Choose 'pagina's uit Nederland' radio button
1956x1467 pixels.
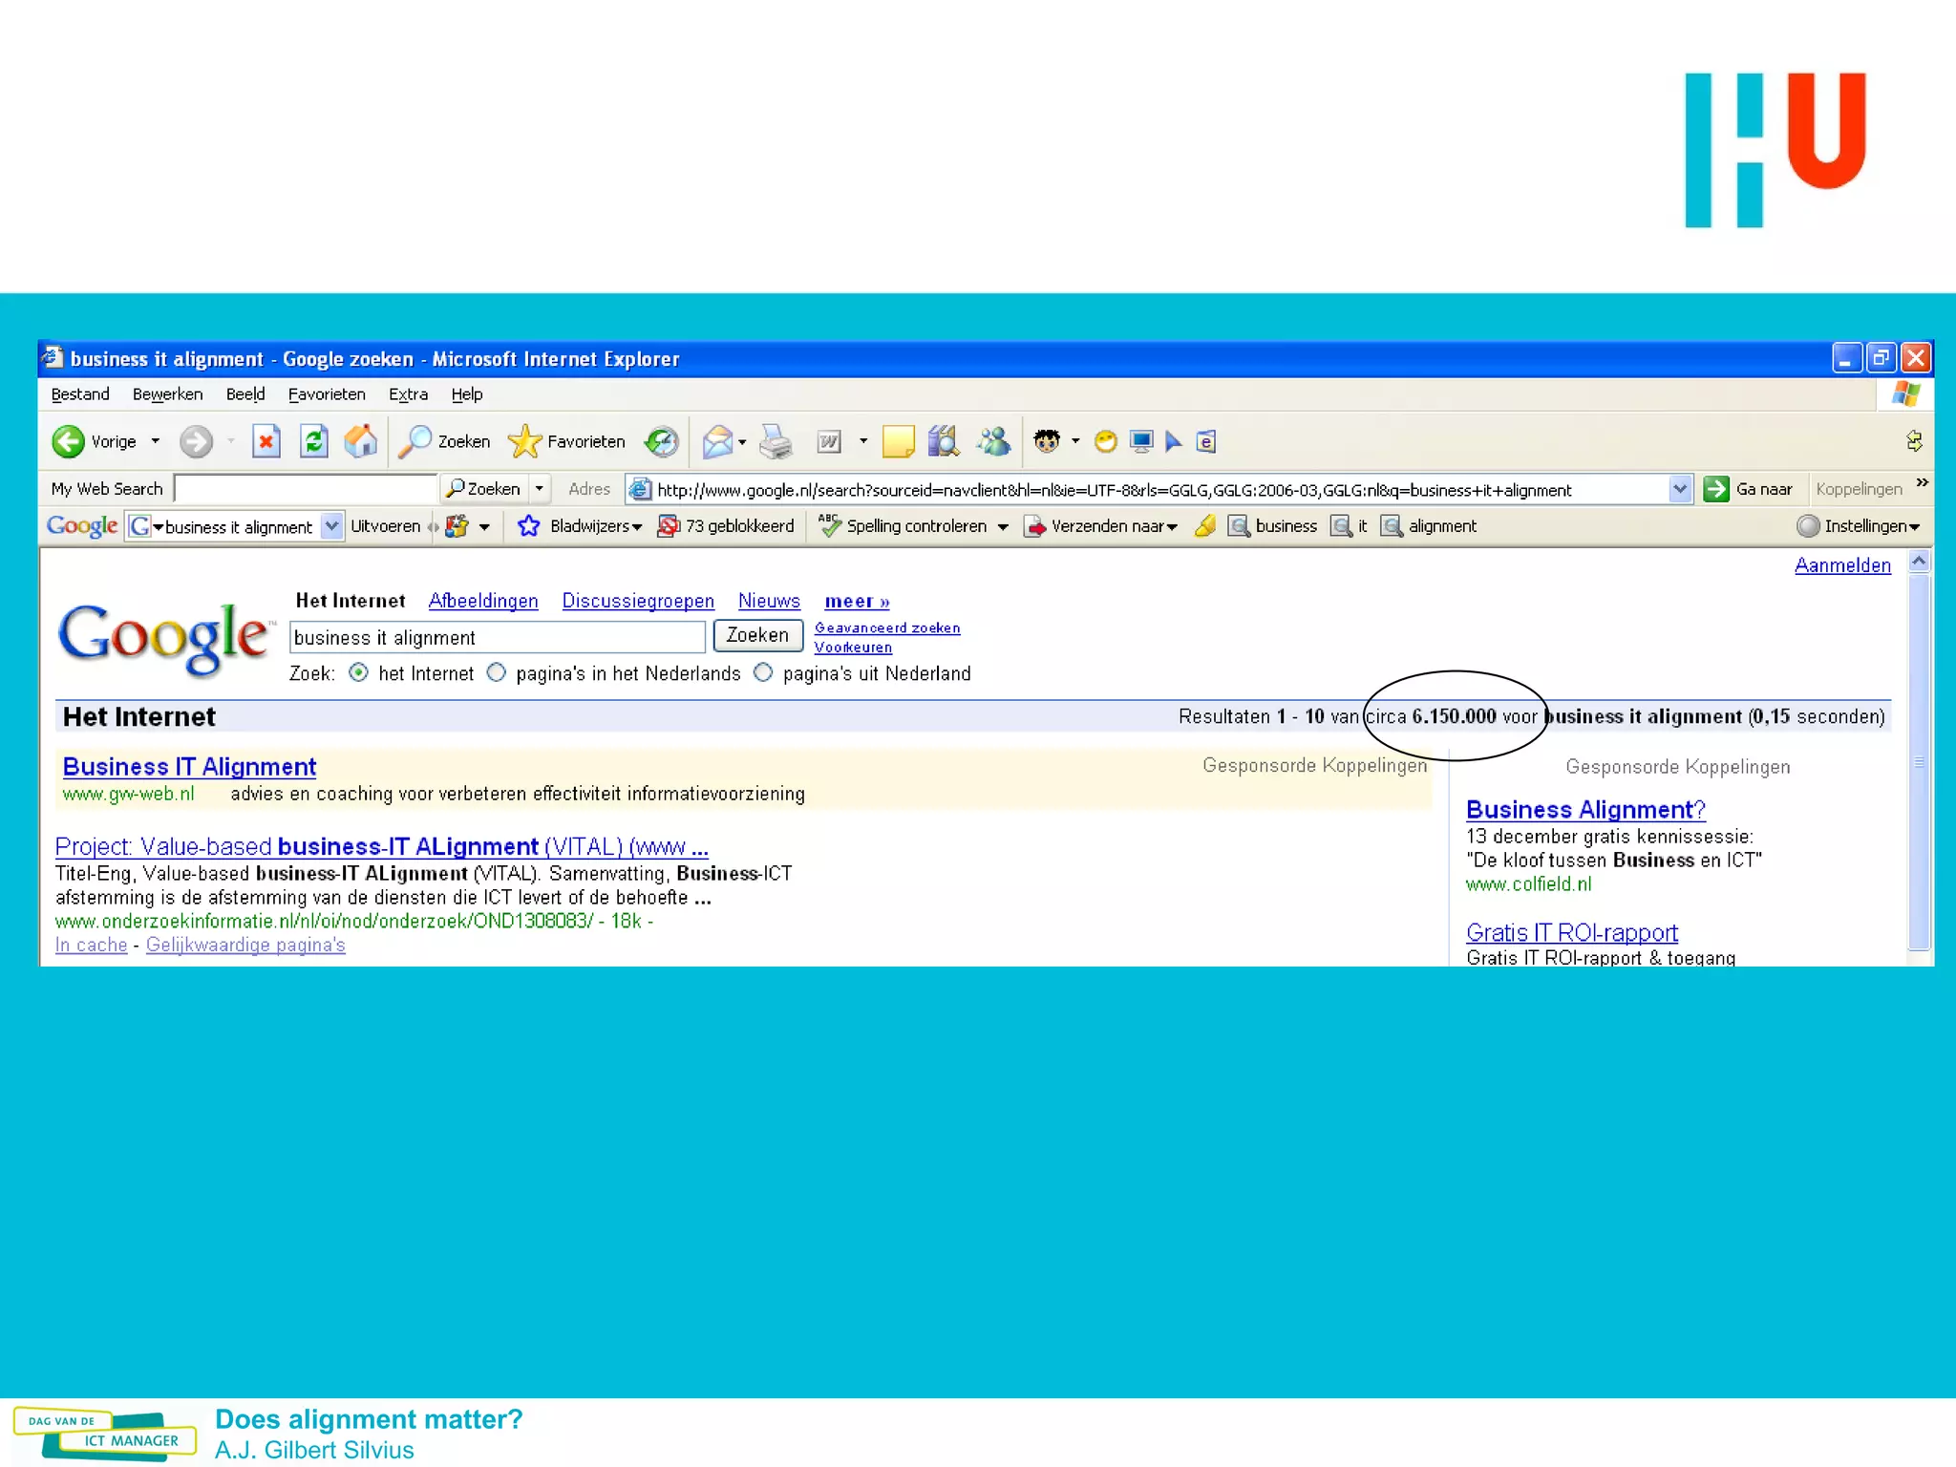763,672
